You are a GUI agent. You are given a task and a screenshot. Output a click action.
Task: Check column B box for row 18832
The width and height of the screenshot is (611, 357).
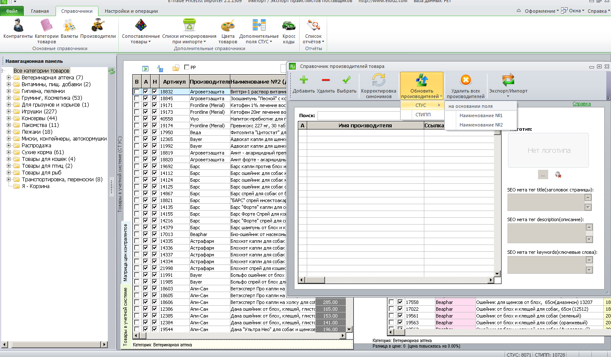pyautogui.click(x=137, y=92)
